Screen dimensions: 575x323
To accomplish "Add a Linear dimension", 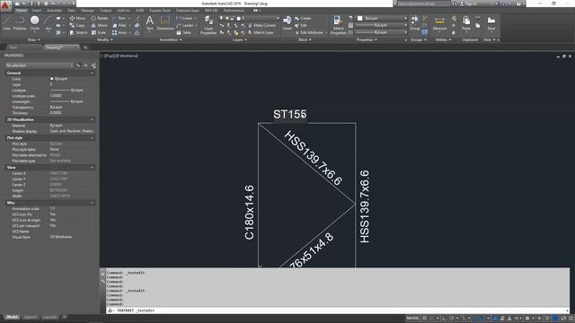I will tap(184, 18).
